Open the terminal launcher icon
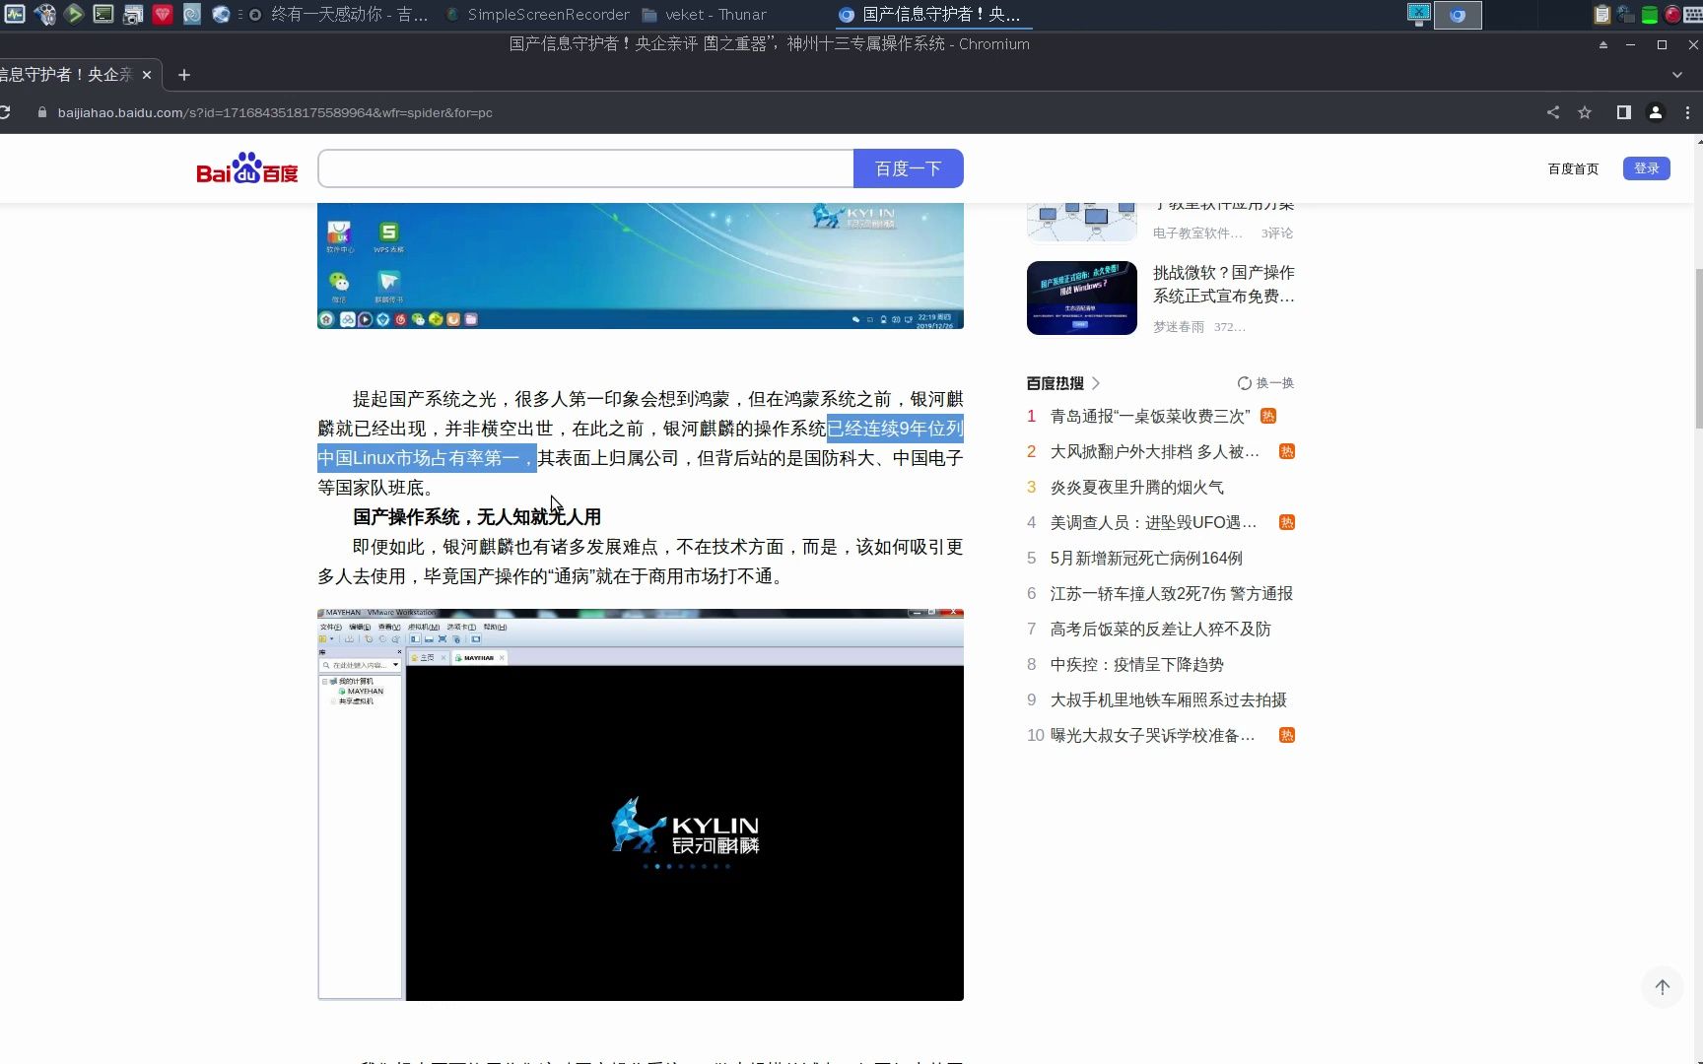The height and width of the screenshot is (1064, 1703). 103,14
